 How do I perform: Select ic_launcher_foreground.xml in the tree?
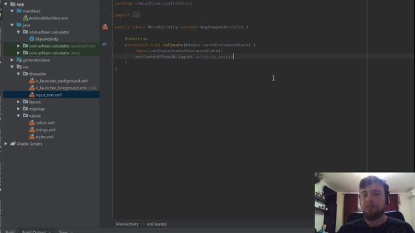click(61, 88)
